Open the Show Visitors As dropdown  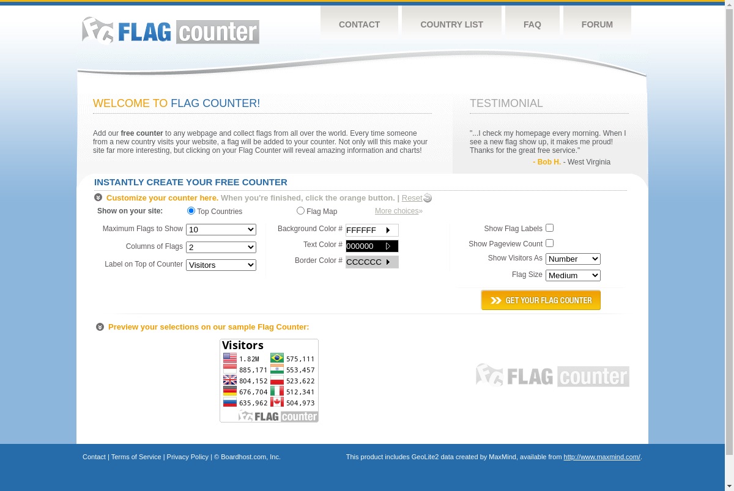click(x=573, y=259)
